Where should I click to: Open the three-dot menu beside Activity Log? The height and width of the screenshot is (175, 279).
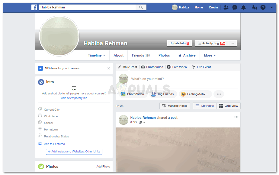click(232, 43)
